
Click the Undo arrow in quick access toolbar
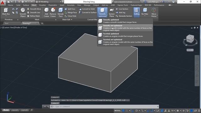pyautogui.click(x=26, y=2)
